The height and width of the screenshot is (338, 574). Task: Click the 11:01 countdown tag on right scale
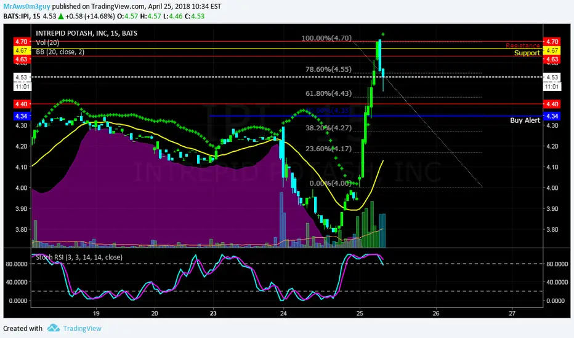coord(552,87)
